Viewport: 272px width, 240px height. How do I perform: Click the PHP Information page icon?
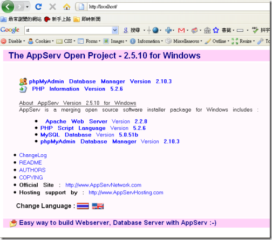tap(23, 89)
